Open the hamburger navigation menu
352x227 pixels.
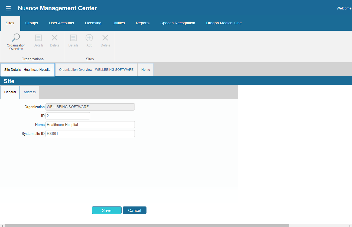[8, 8]
